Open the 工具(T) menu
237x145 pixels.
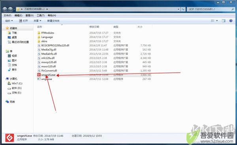point(41,15)
